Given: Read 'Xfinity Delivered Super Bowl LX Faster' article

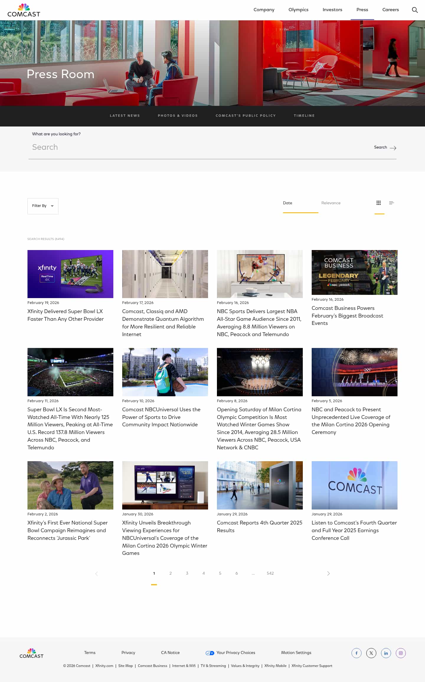Looking at the screenshot, I should [66, 315].
